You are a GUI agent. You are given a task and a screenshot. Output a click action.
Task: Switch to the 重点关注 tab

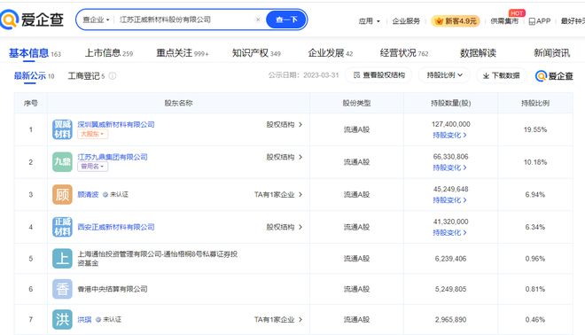182,53
